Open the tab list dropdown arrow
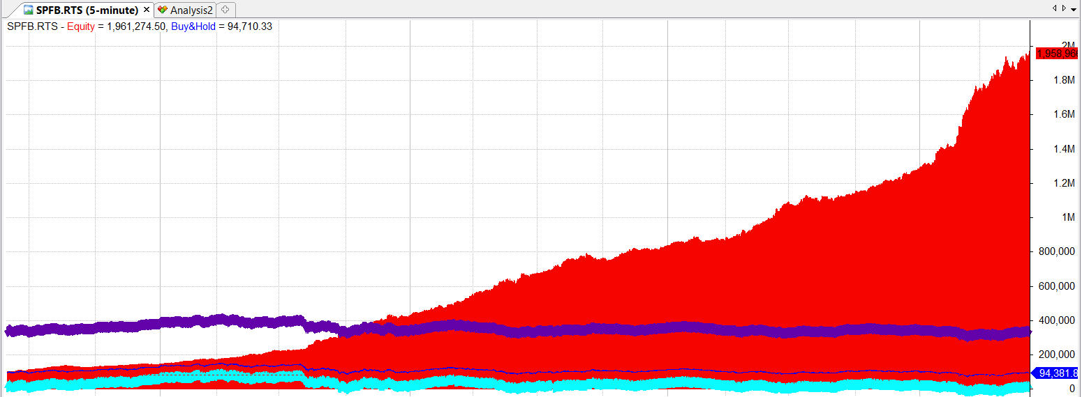Viewport: 1082px width, 397px height. pos(1074,10)
